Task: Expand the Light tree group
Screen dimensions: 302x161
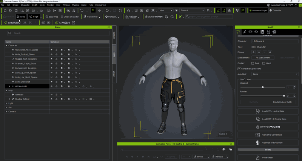Action: 6,103
